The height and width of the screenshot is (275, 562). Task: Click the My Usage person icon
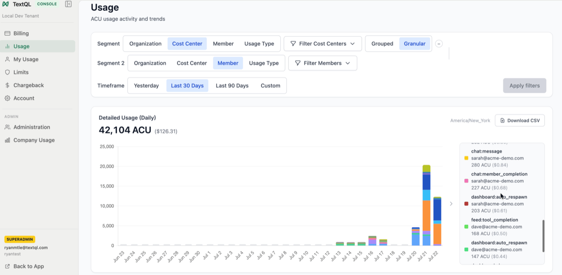pos(7,59)
